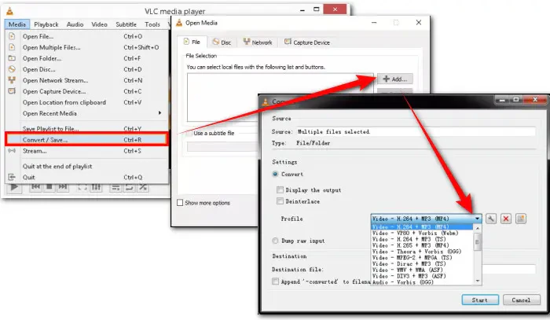Choose Video - Dirac + MP3 (TS) profile

(x=423, y=264)
